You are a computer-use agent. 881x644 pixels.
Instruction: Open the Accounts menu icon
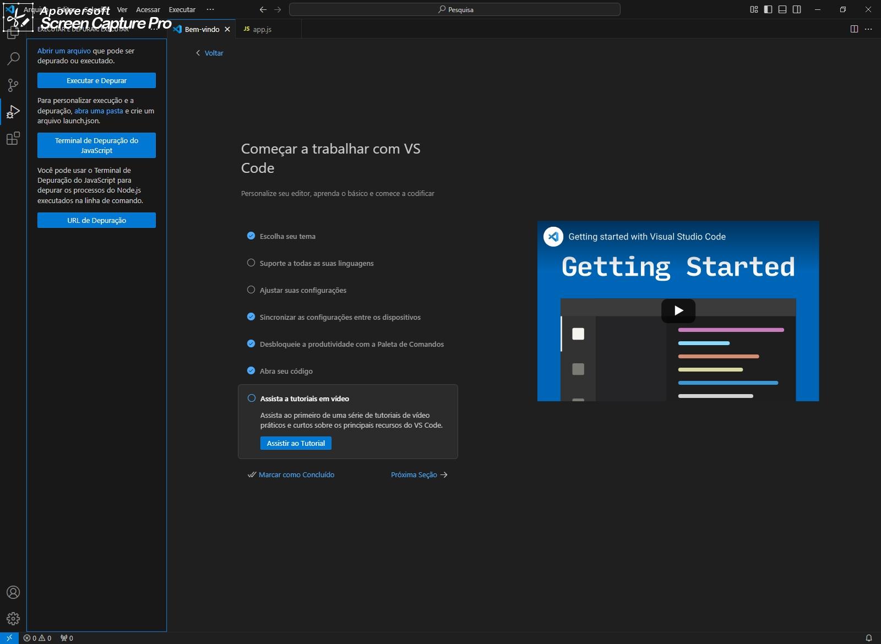[13, 592]
